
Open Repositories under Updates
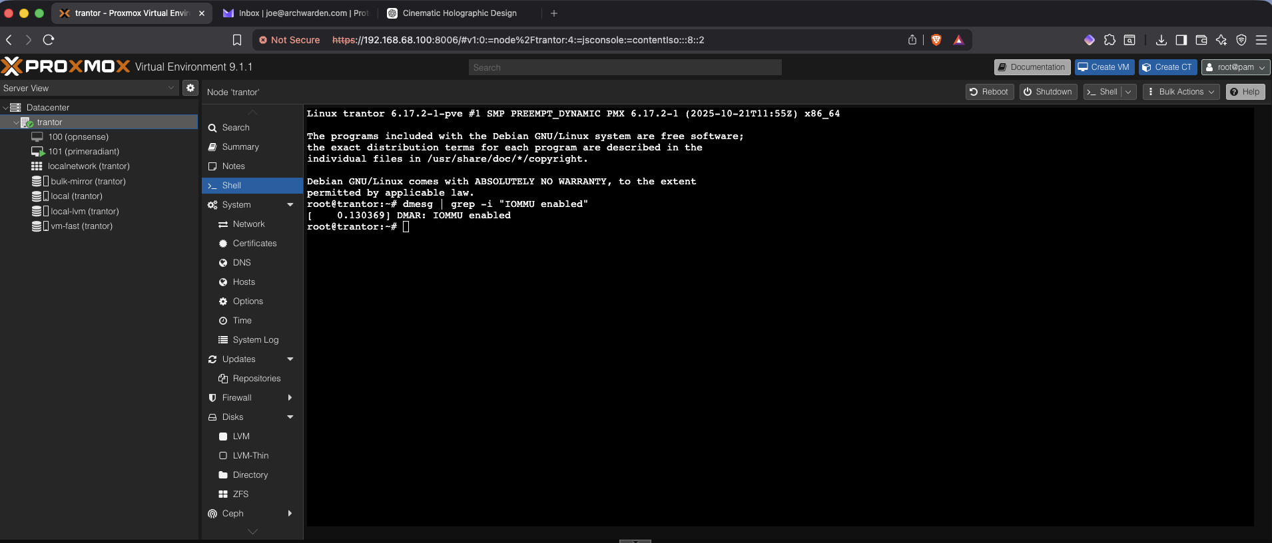pos(256,378)
